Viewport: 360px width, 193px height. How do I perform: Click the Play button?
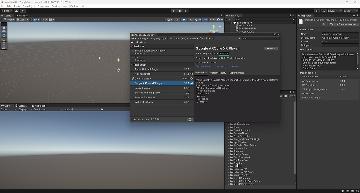coord(174,11)
